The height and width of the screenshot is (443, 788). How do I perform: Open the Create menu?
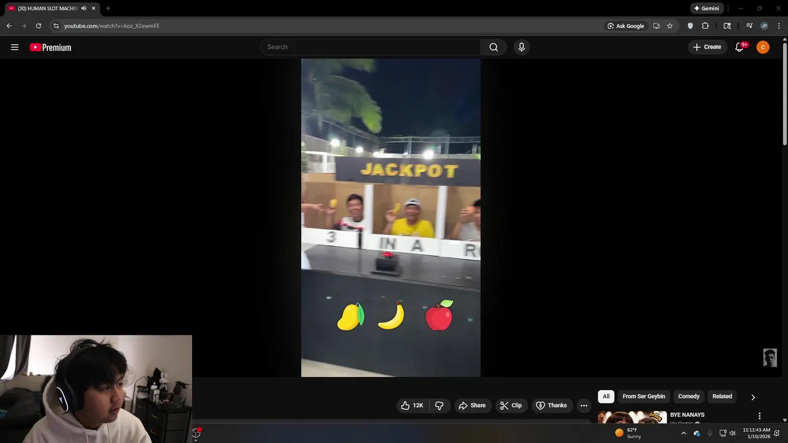pyautogui.click(x=707, y=47)
